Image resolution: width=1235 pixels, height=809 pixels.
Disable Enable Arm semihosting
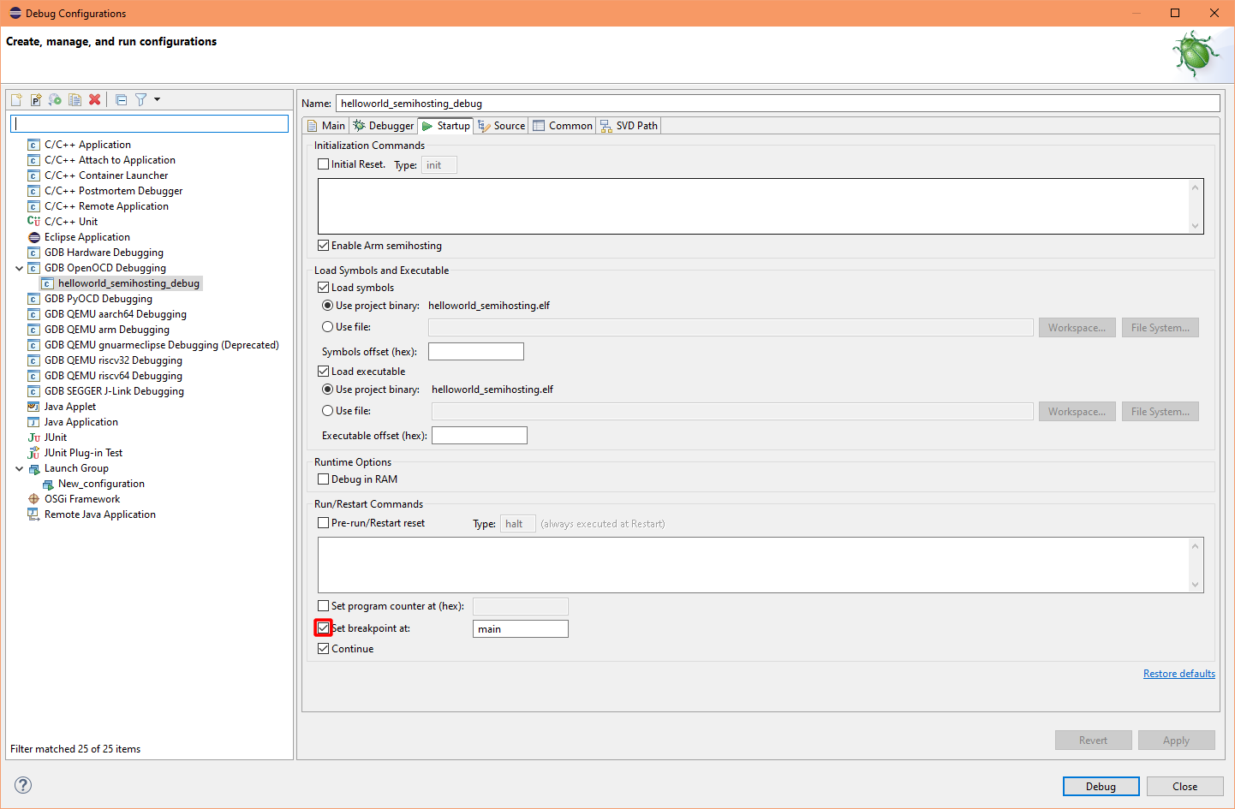point(324,245)
